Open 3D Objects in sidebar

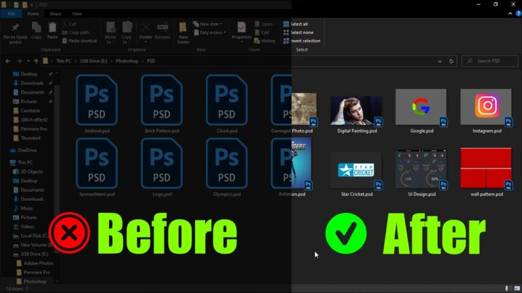coord(28,172)
